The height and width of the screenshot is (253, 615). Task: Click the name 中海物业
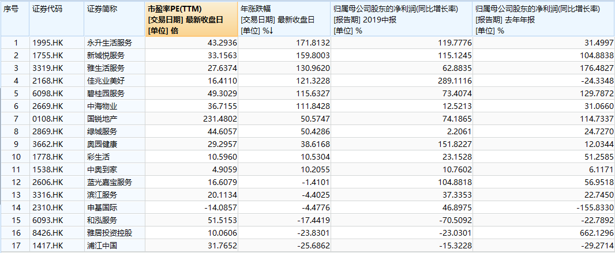(102, 106)
